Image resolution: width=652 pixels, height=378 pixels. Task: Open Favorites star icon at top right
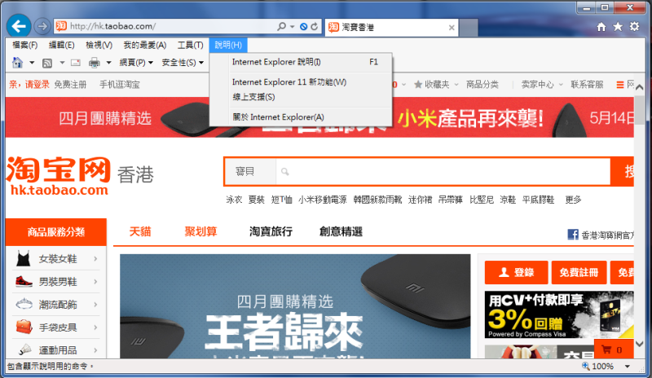coord(618,27)
